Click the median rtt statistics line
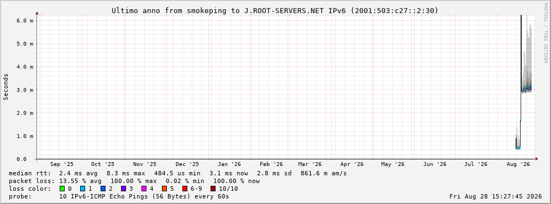 pyautogui.click(x=178, y=173)
